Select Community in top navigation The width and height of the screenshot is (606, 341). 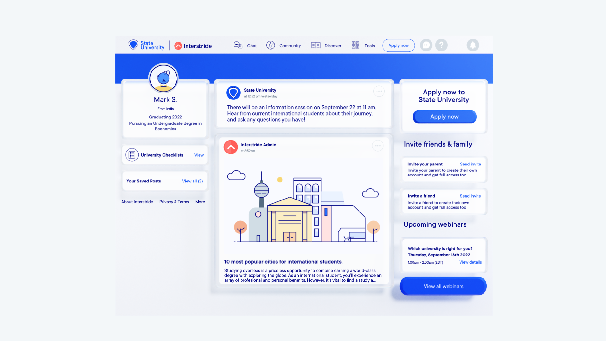coord(290,46)
